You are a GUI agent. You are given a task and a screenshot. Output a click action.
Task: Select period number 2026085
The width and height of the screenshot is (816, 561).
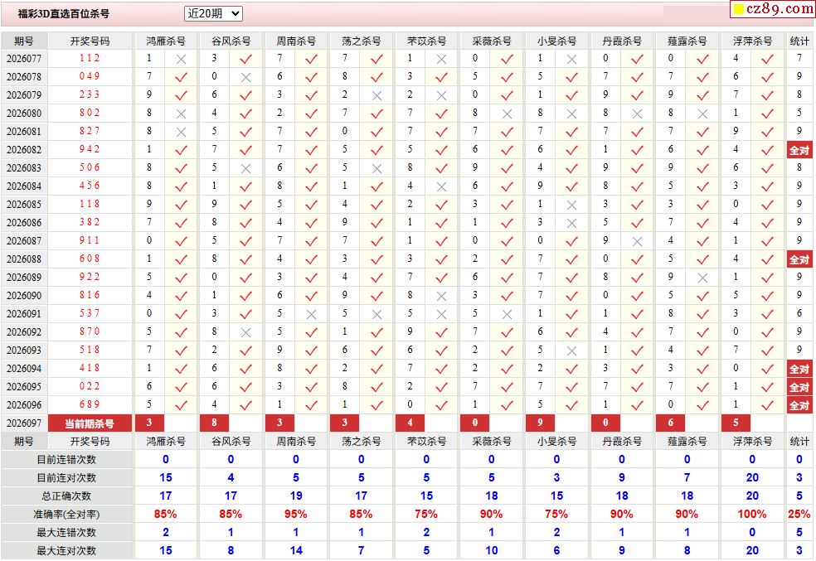point(24,205)
